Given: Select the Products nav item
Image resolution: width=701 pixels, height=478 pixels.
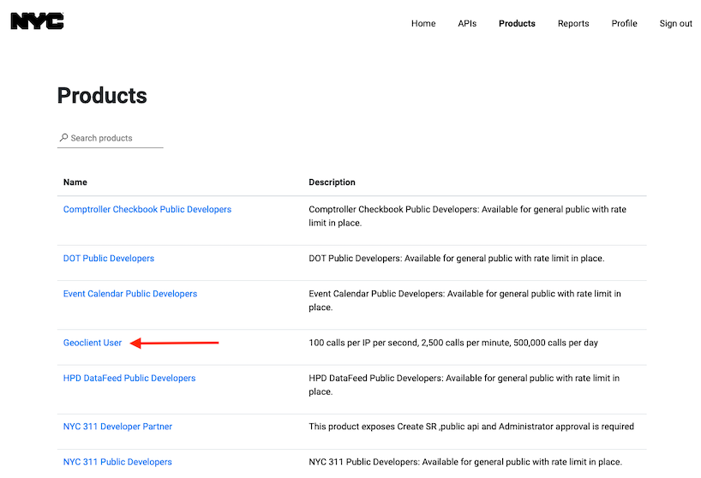Looking at the screenshot, I should point(517,23).
